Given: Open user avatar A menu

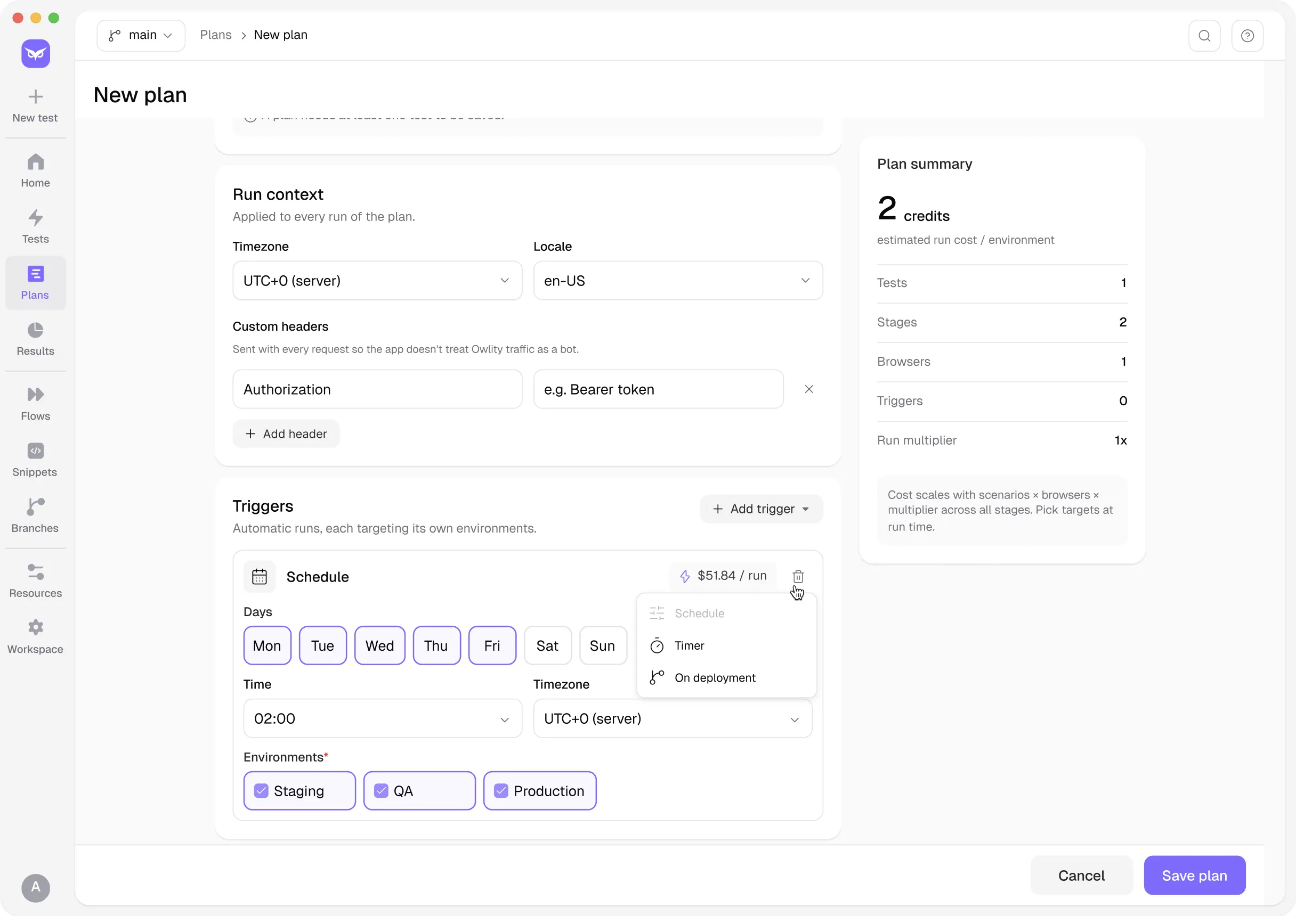Looking at the screenshot, I should (x=36, y=887).
